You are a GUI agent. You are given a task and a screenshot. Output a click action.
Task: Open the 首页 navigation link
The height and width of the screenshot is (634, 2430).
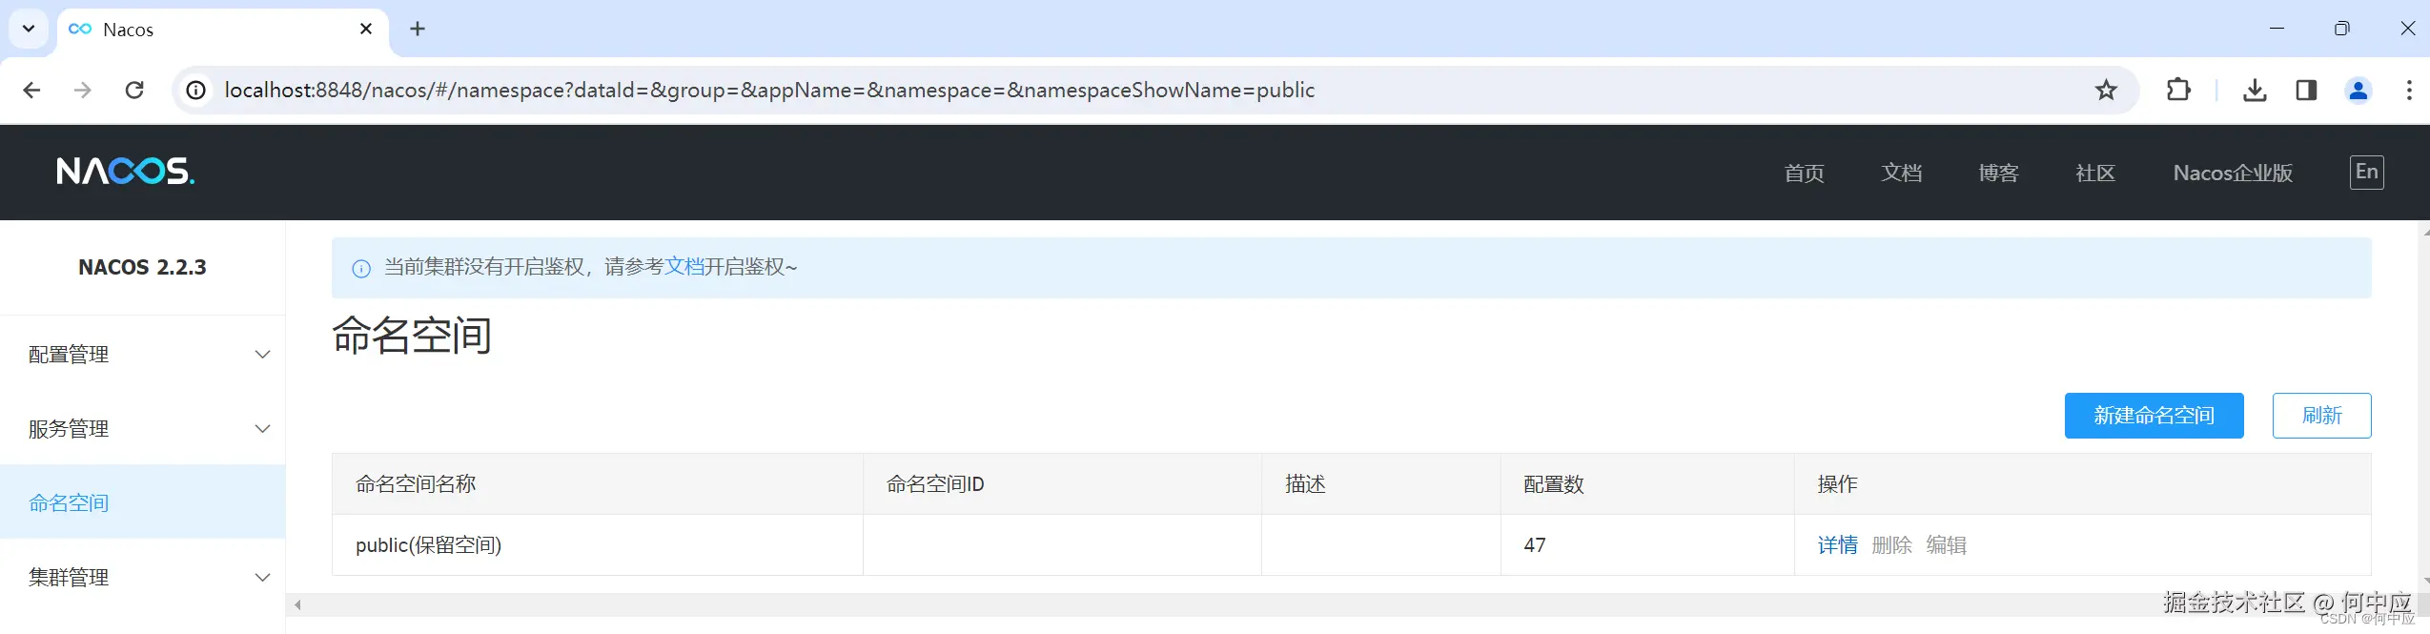tap(1805, 173)
